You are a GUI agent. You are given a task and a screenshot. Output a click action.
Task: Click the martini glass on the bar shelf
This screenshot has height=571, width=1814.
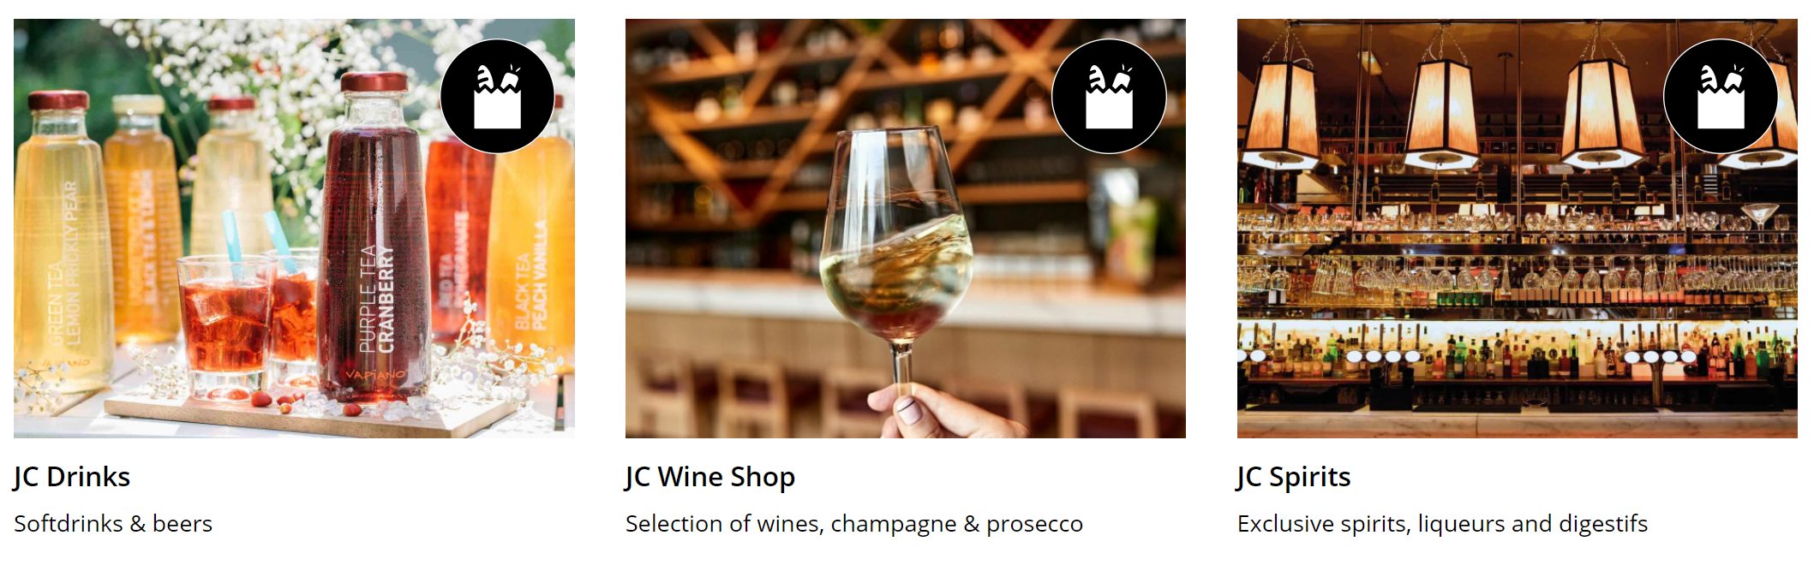coord(1759,214)
